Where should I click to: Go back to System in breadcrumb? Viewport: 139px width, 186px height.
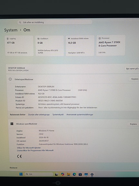coord(11,30)
